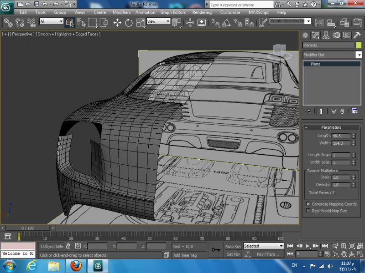Open Key Filters dialog
Screen dimensions: 365x273
click(x=268, y=254)
